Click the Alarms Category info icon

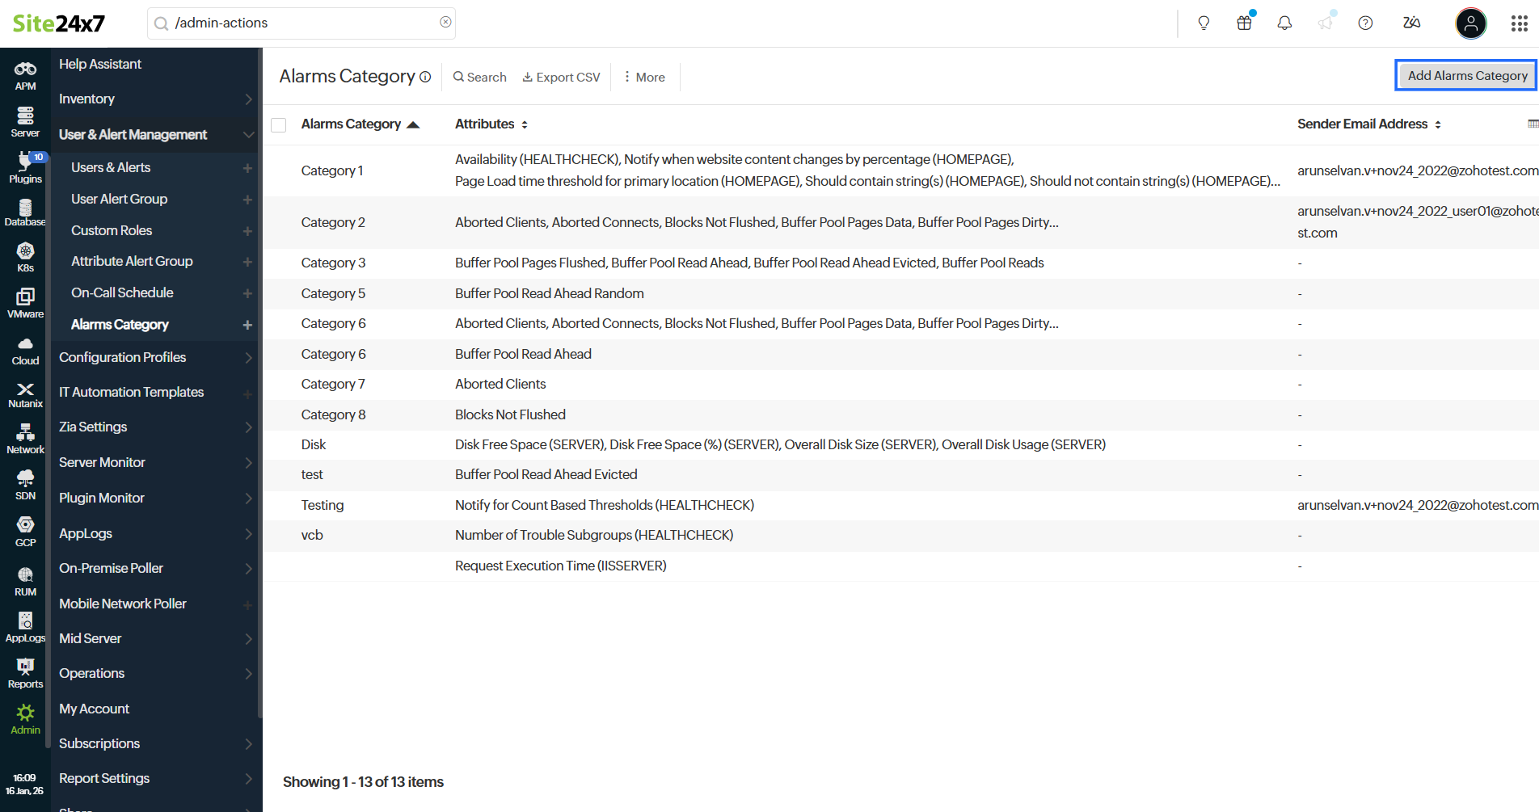coord(425,77)
